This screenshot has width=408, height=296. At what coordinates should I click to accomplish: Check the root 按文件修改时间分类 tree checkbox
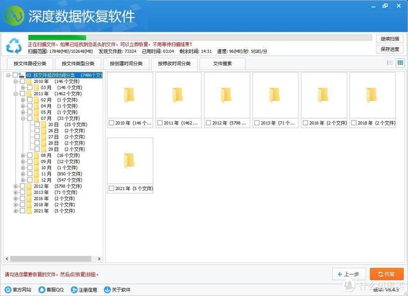(x=15, y=75)
